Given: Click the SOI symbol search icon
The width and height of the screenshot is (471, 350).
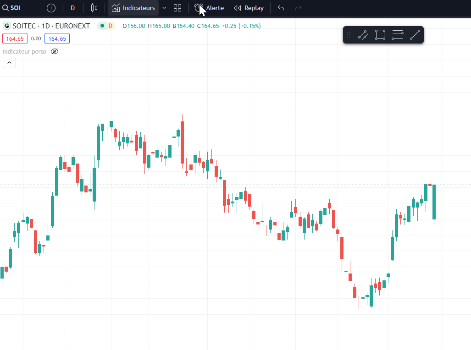Looking at the screenshot, I should click(6, 8).
